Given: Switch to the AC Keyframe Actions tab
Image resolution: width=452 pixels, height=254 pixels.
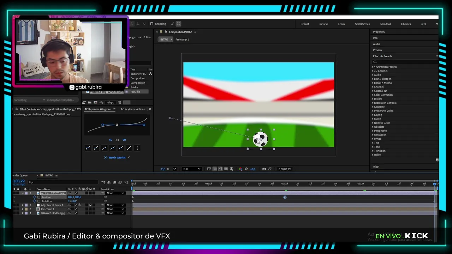Looking at the screenshot, I should click(132, 109).
